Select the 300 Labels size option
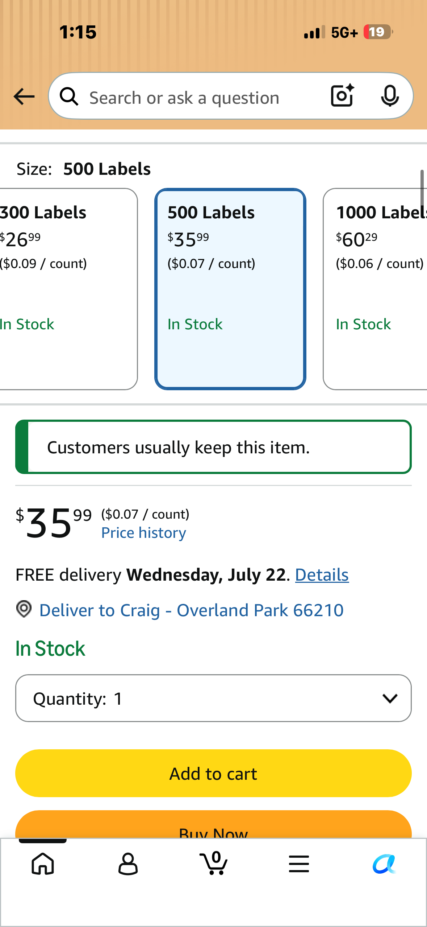427x927 pixels. (68, 289)
